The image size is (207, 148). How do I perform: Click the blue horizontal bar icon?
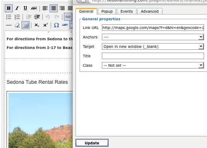point(65,25)
